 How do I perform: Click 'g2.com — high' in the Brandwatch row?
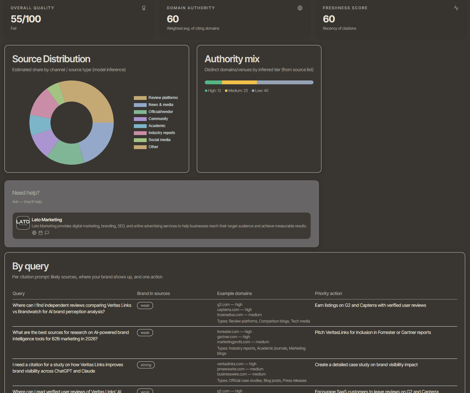click(230, 305)
